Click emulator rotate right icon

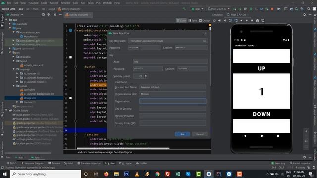(236, 21)
